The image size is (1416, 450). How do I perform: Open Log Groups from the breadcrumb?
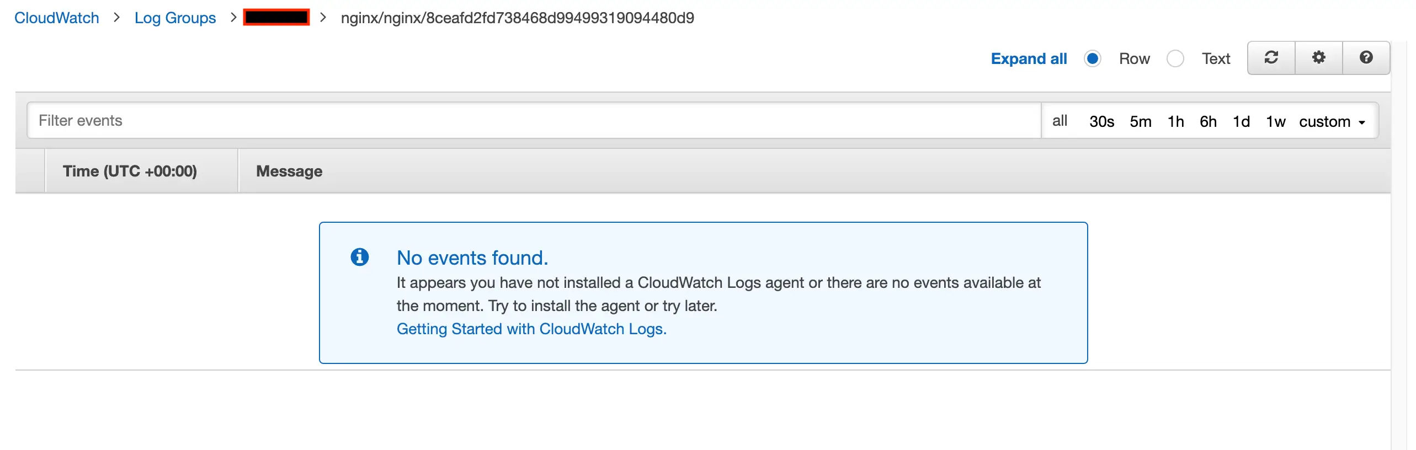(175, 18)
